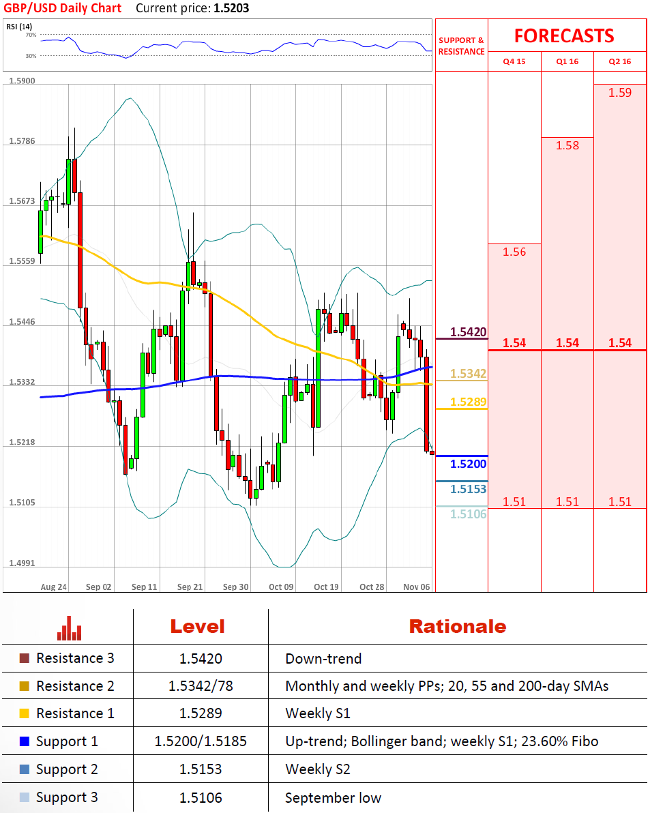Click the 'SUPPORT & RESISTANCE' column header
The height and width of the screenshot is (813, 650).
(x=461, y=46)
